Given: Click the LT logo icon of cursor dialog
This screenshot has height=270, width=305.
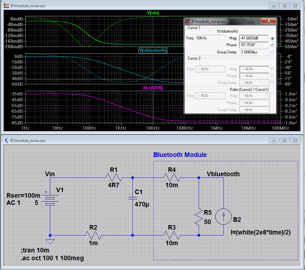Looking at the screenshot, I should (x=188, y=21).
